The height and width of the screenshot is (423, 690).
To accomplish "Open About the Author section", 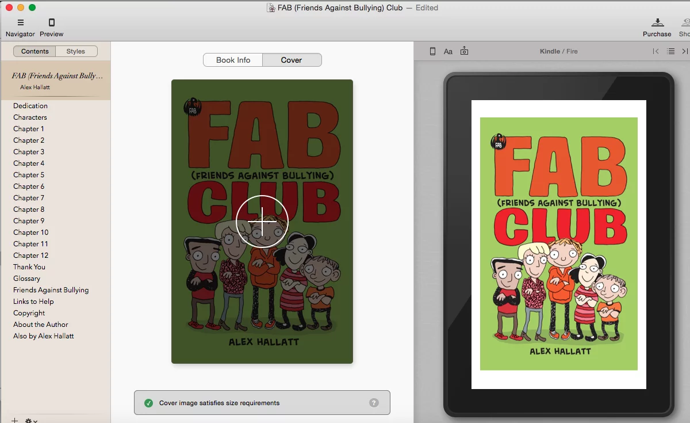I will tap(41, 325).
